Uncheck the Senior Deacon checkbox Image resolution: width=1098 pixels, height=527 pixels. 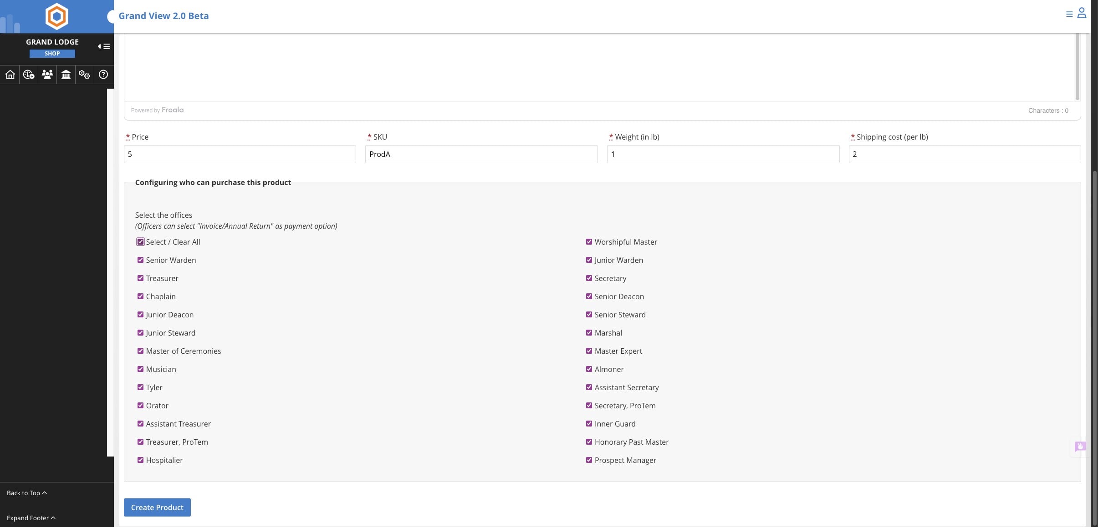(589, 296)
